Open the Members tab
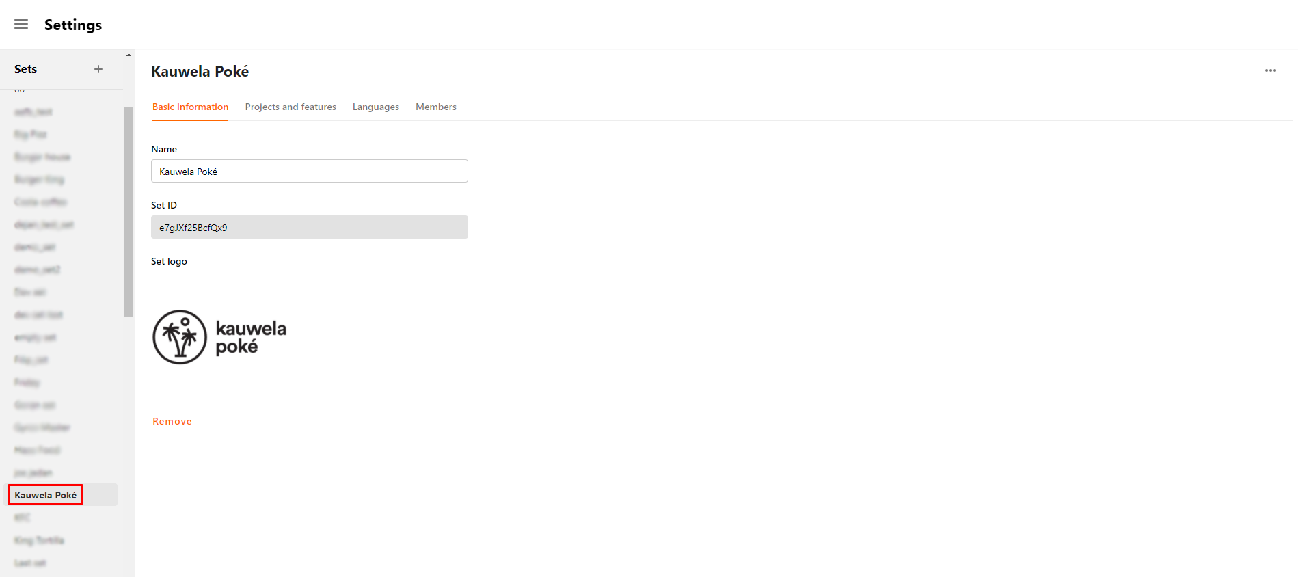The height and width of the screenshot is (577, 1298). (x=436, y=107)
